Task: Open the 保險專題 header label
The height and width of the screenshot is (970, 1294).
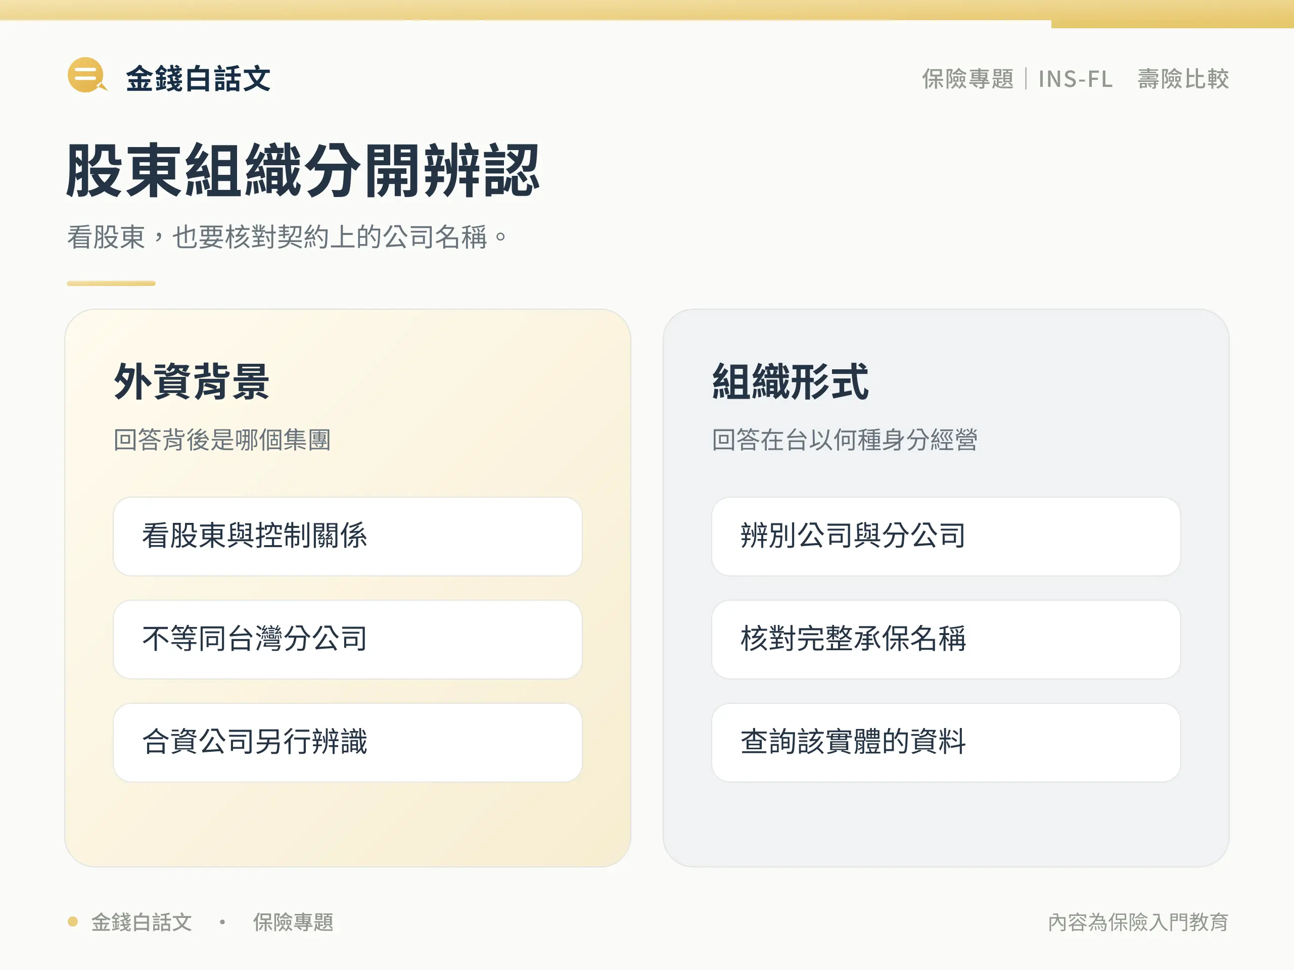Action: click(x=967, y=79)
